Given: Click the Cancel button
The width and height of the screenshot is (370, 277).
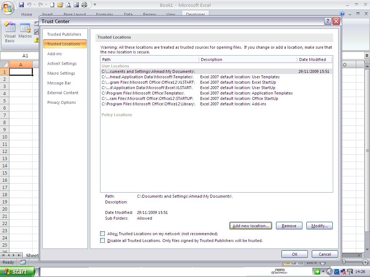Looking at the screenshot, I should click(325, 254).
